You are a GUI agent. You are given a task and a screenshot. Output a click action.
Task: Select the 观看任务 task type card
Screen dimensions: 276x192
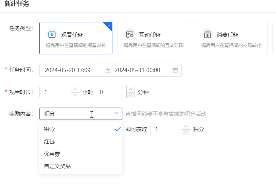pos(76,38)
